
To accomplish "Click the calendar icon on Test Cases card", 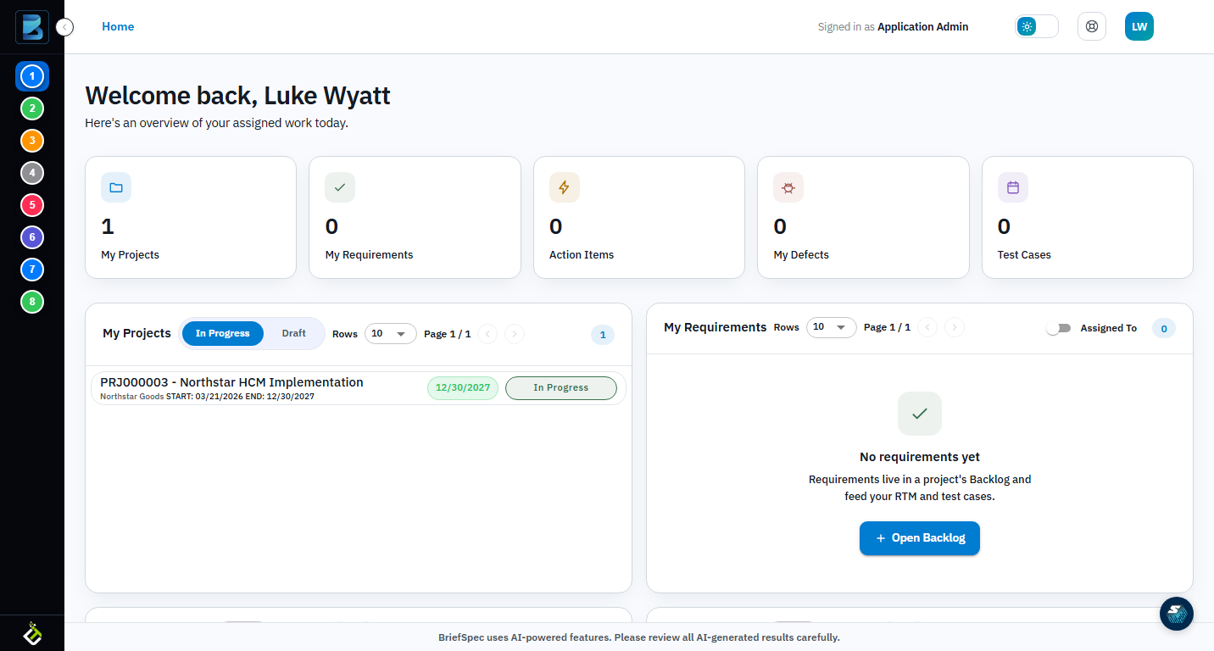I will coord(1013,187).
